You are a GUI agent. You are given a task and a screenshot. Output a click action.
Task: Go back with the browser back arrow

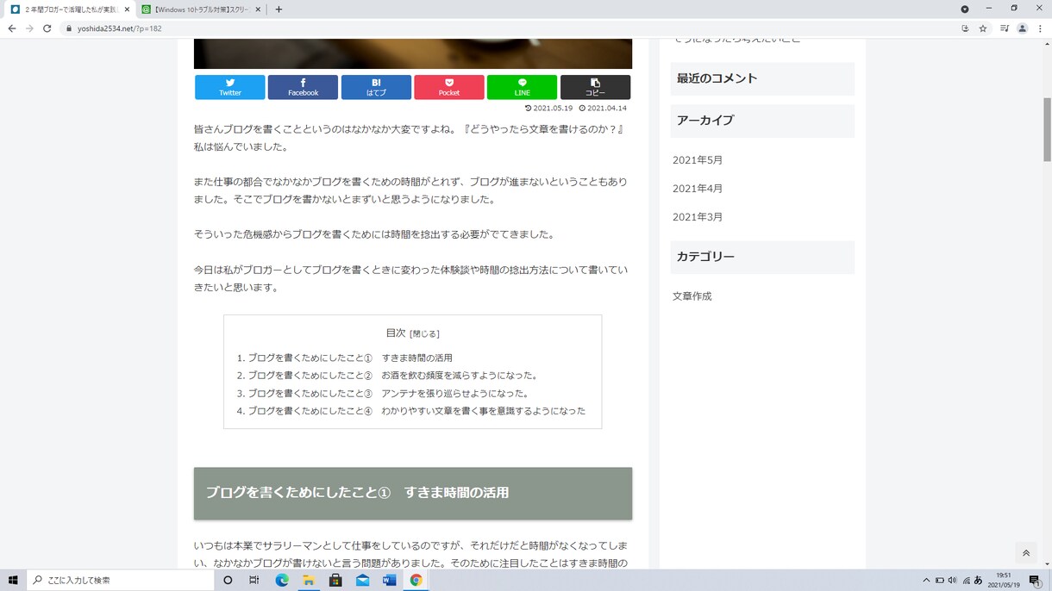11,28
